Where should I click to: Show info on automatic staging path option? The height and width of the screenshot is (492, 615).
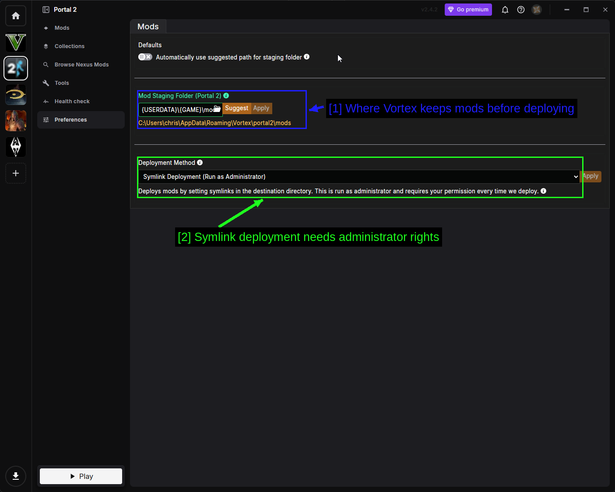point(306,56)
